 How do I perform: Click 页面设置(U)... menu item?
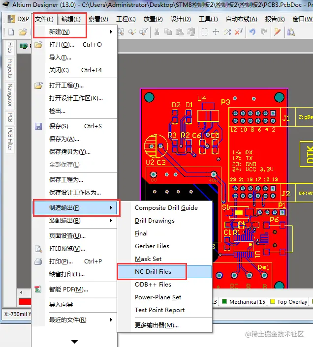click(75, 236)
